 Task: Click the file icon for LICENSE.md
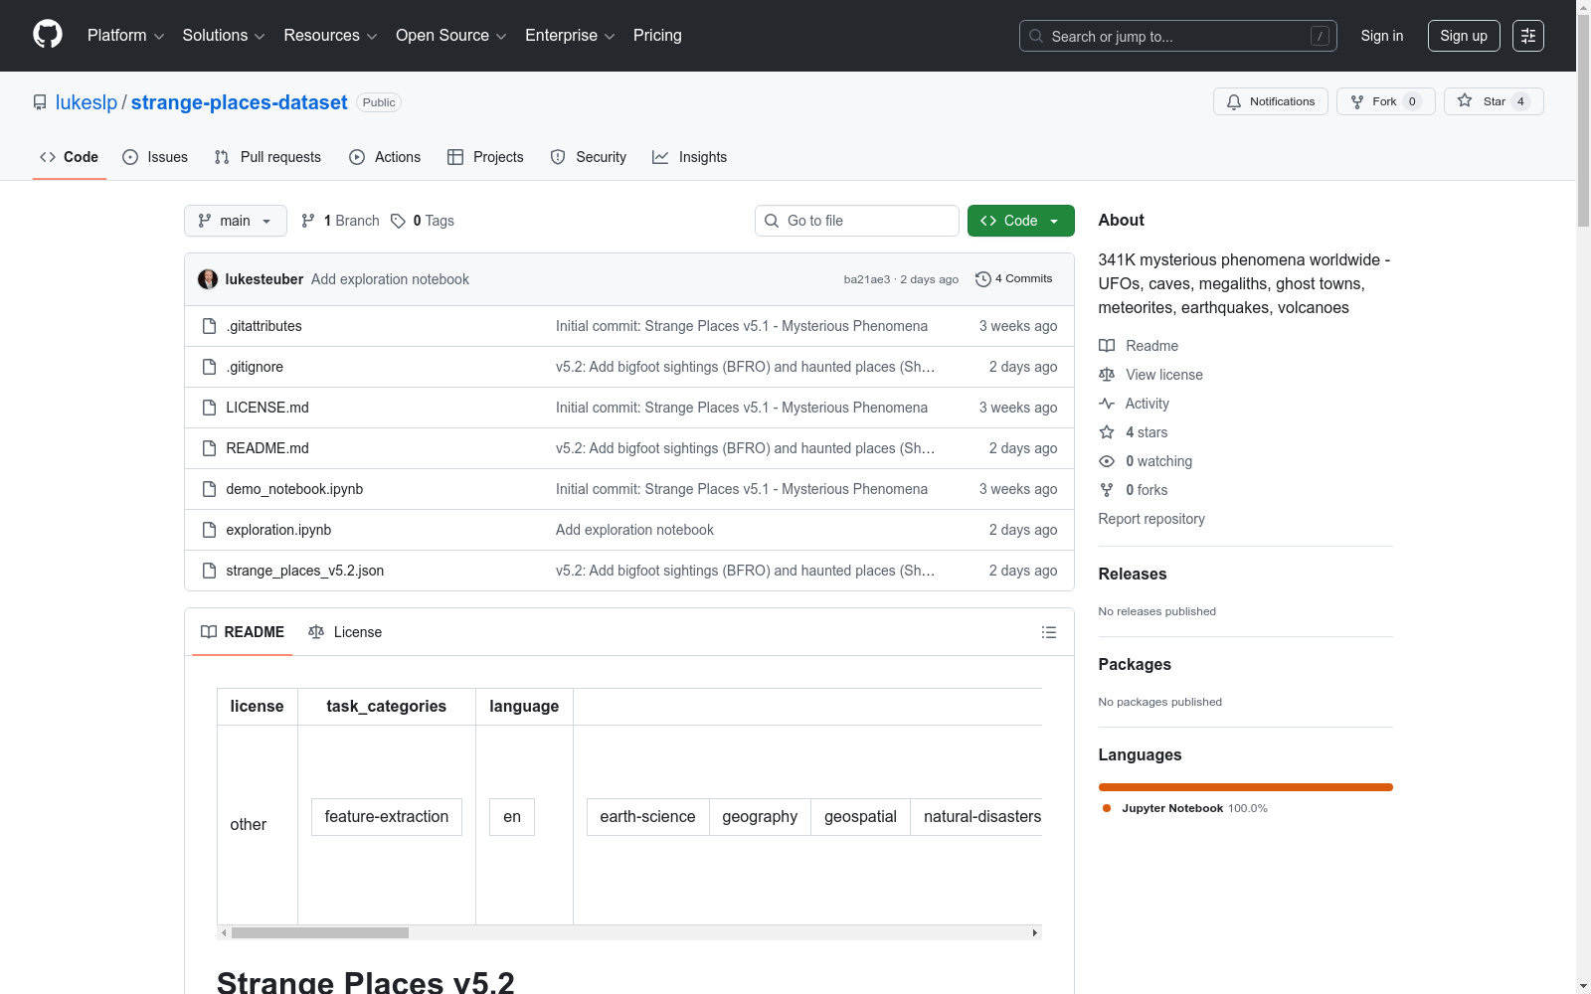point(209,408)
